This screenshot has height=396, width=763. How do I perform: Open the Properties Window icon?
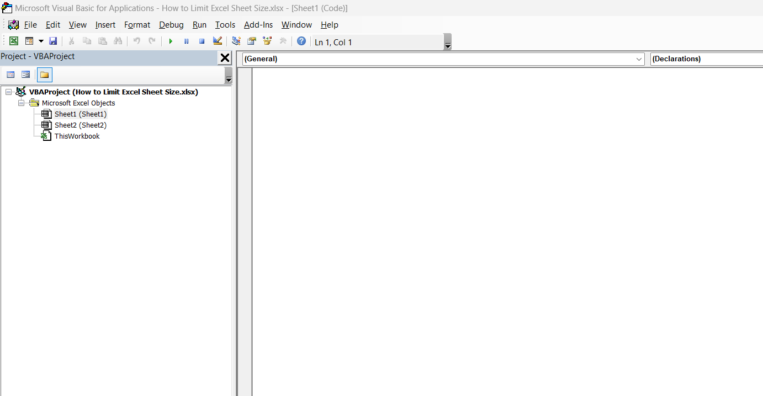(x=252, y=41)
